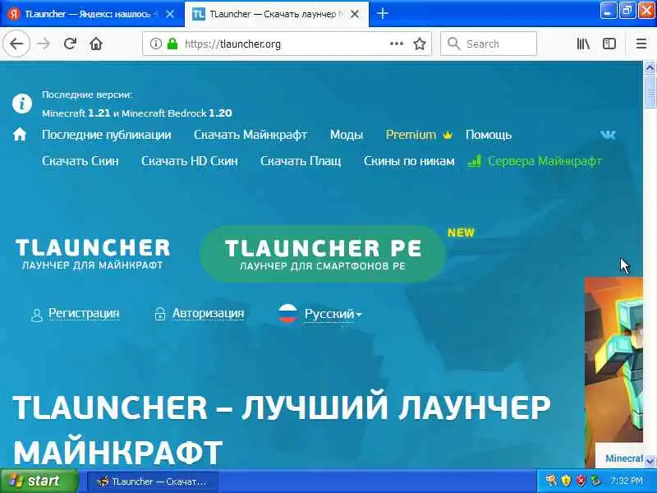Open the Авторизация link
This screenshot has height=493, width=657.
point(209,313)
